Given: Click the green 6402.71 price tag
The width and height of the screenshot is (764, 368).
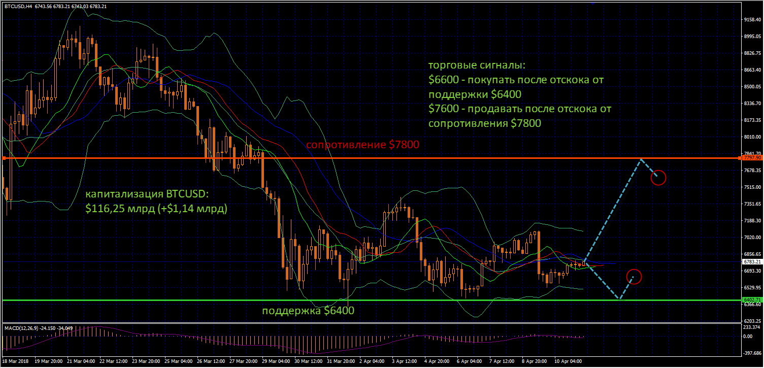Looking at the screenshot, I should coord(752,299).
